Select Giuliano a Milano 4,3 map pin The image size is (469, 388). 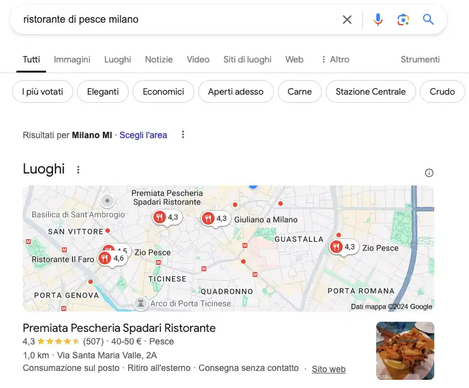(x=215, y=218)
